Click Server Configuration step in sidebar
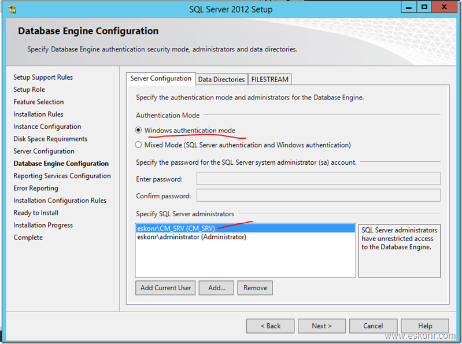The width and height of the screenshot is (462, 344). pyautogui.click(x=44, y=151)
